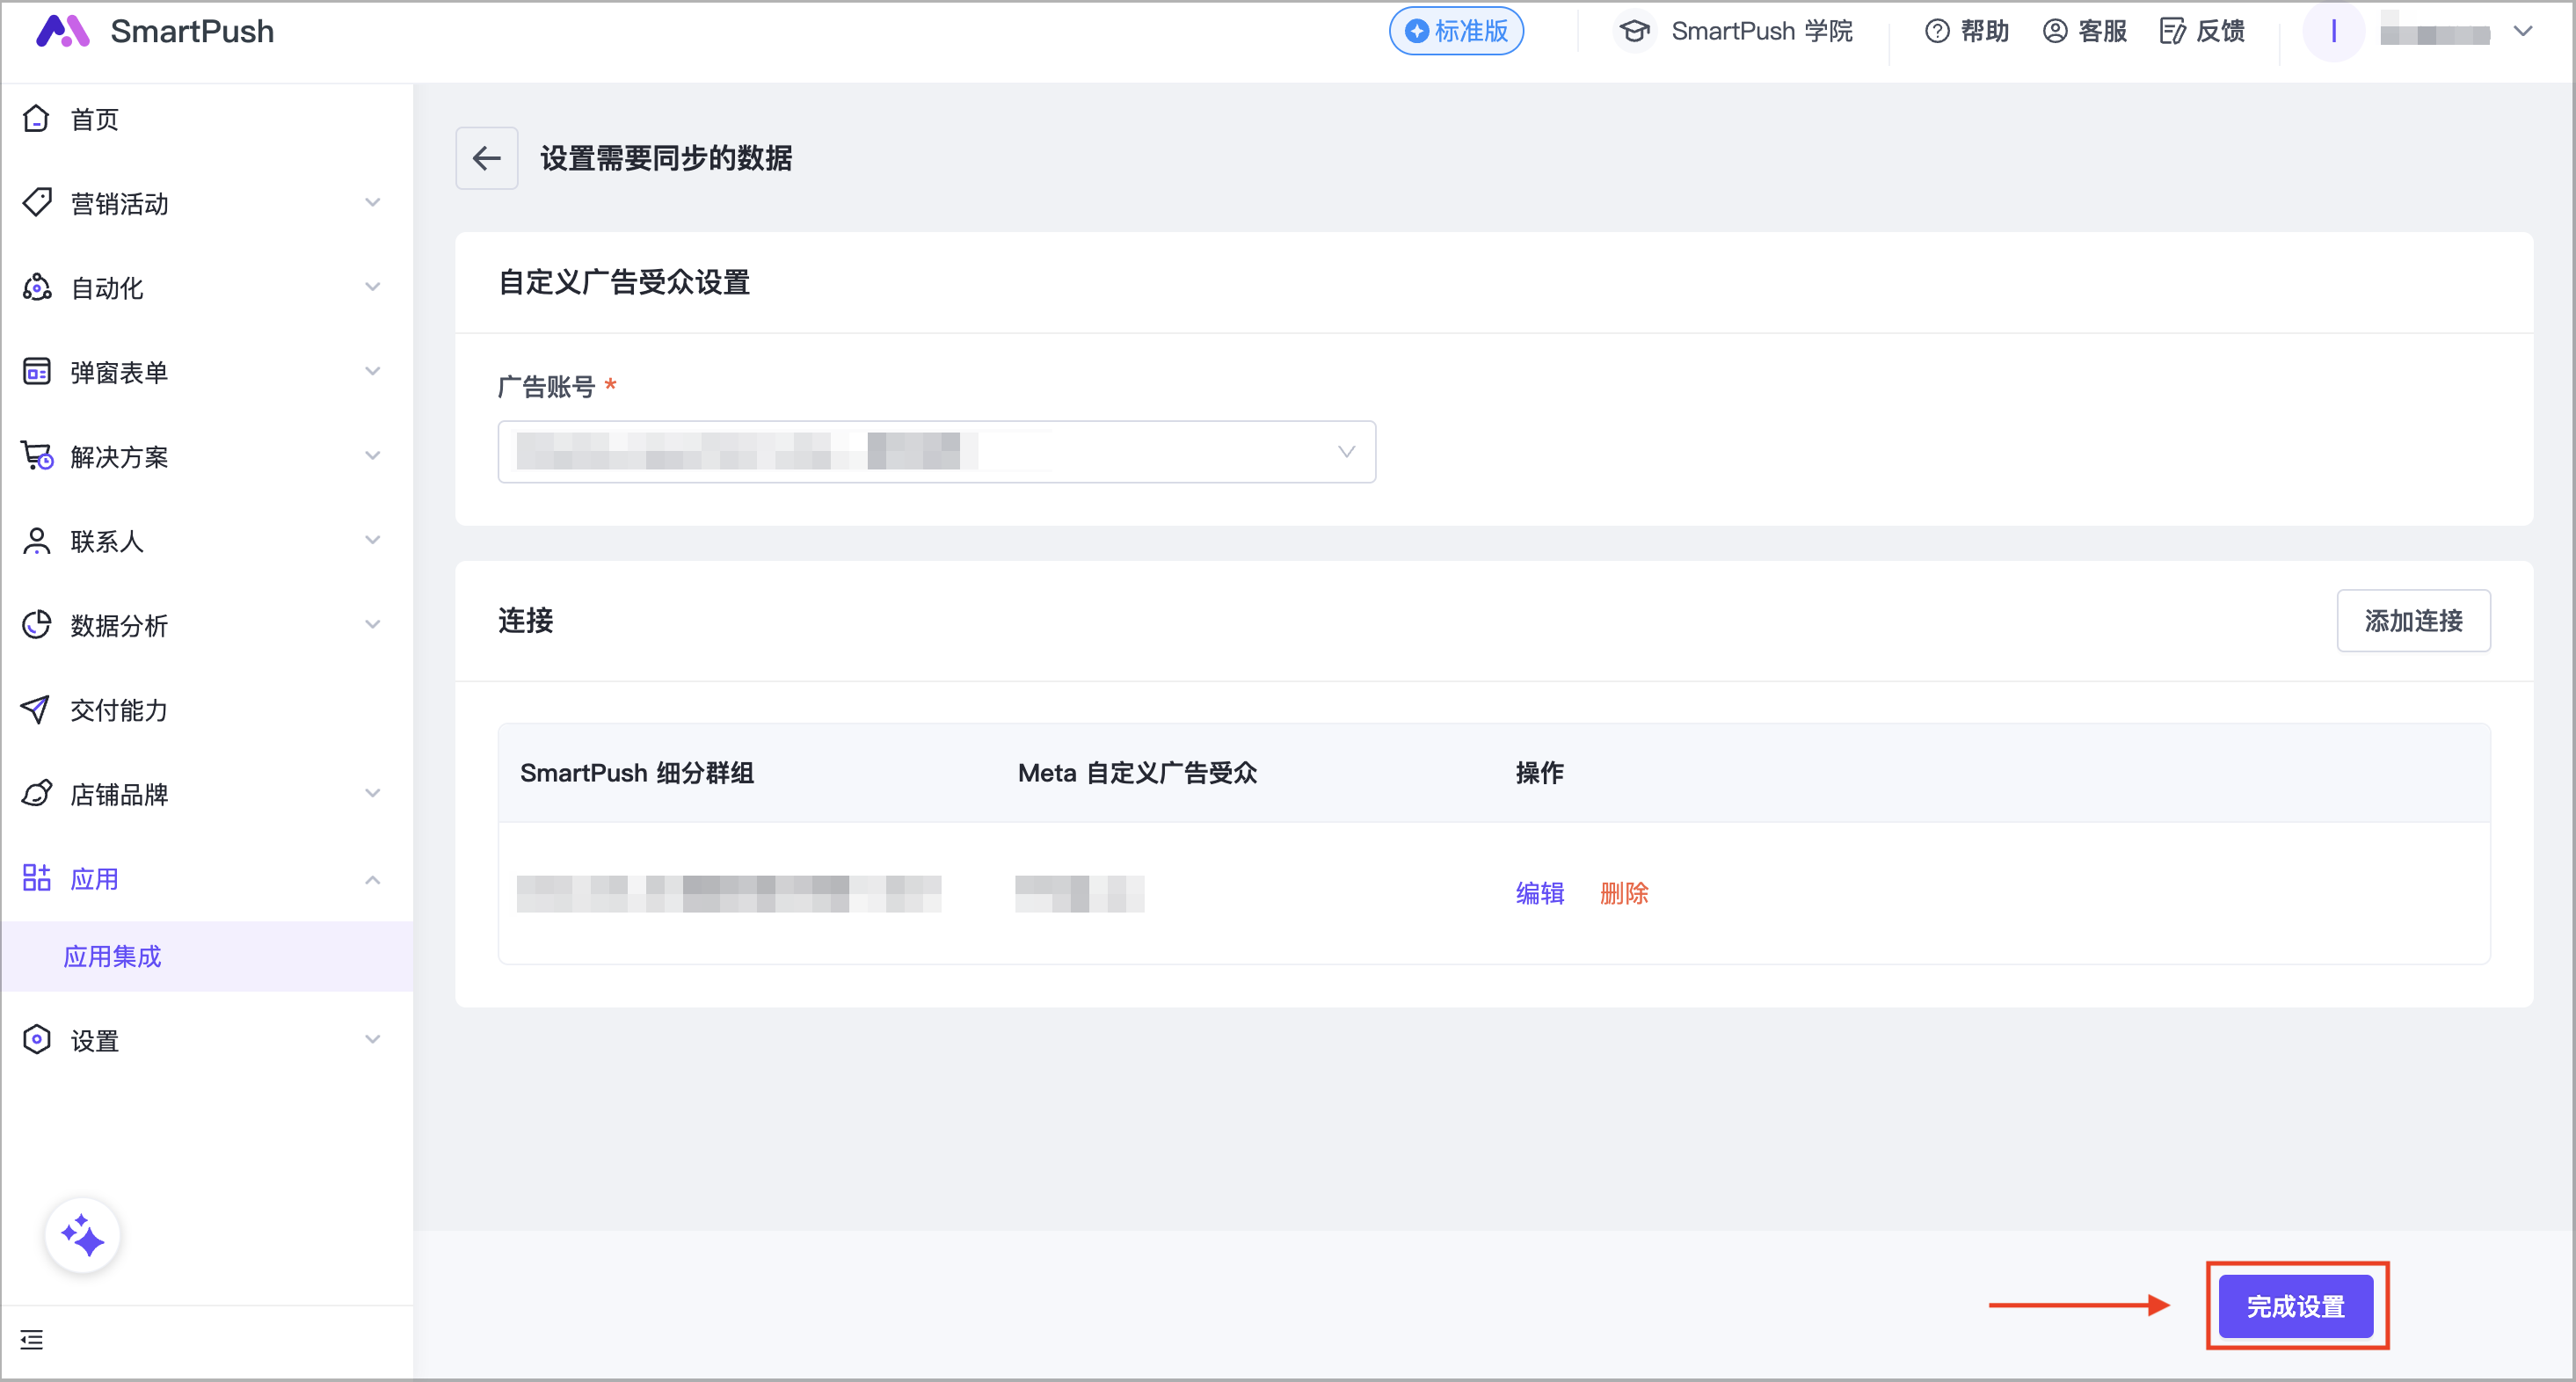The image size is (2576, 1382).
Task: Expand the 设置 settings menu
Action: pos(372,1039)
